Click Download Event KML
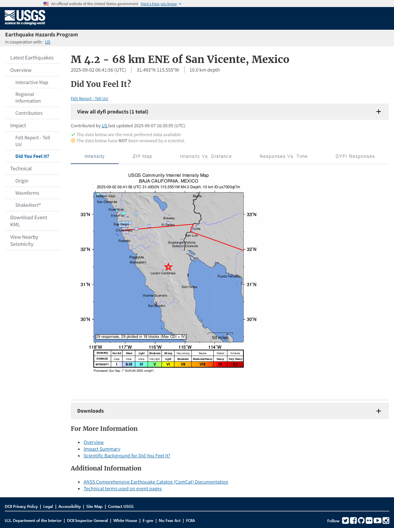Screen dimensions: 394x528 (x=33, y=221)
